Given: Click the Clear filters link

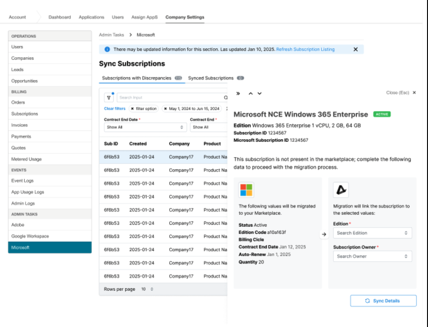Looking at the screenshot, I should coord(115,109).
